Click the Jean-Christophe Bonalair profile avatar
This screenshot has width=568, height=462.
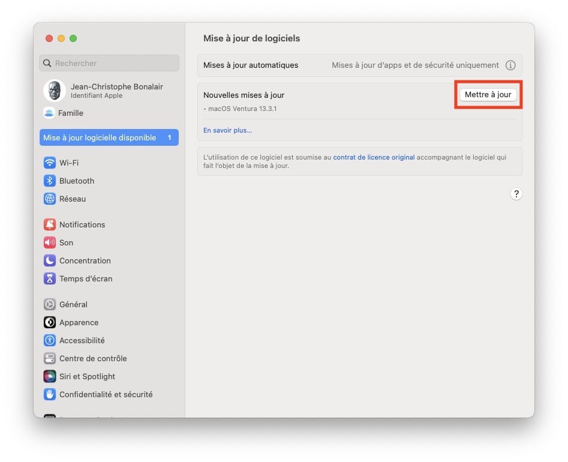[55, 91]
